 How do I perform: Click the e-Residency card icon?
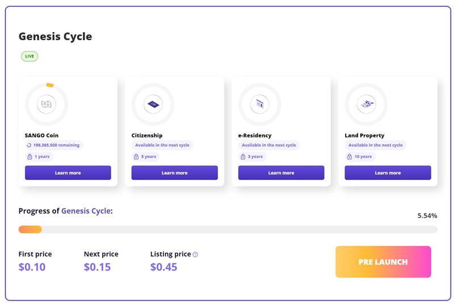(x=259, y=104)
